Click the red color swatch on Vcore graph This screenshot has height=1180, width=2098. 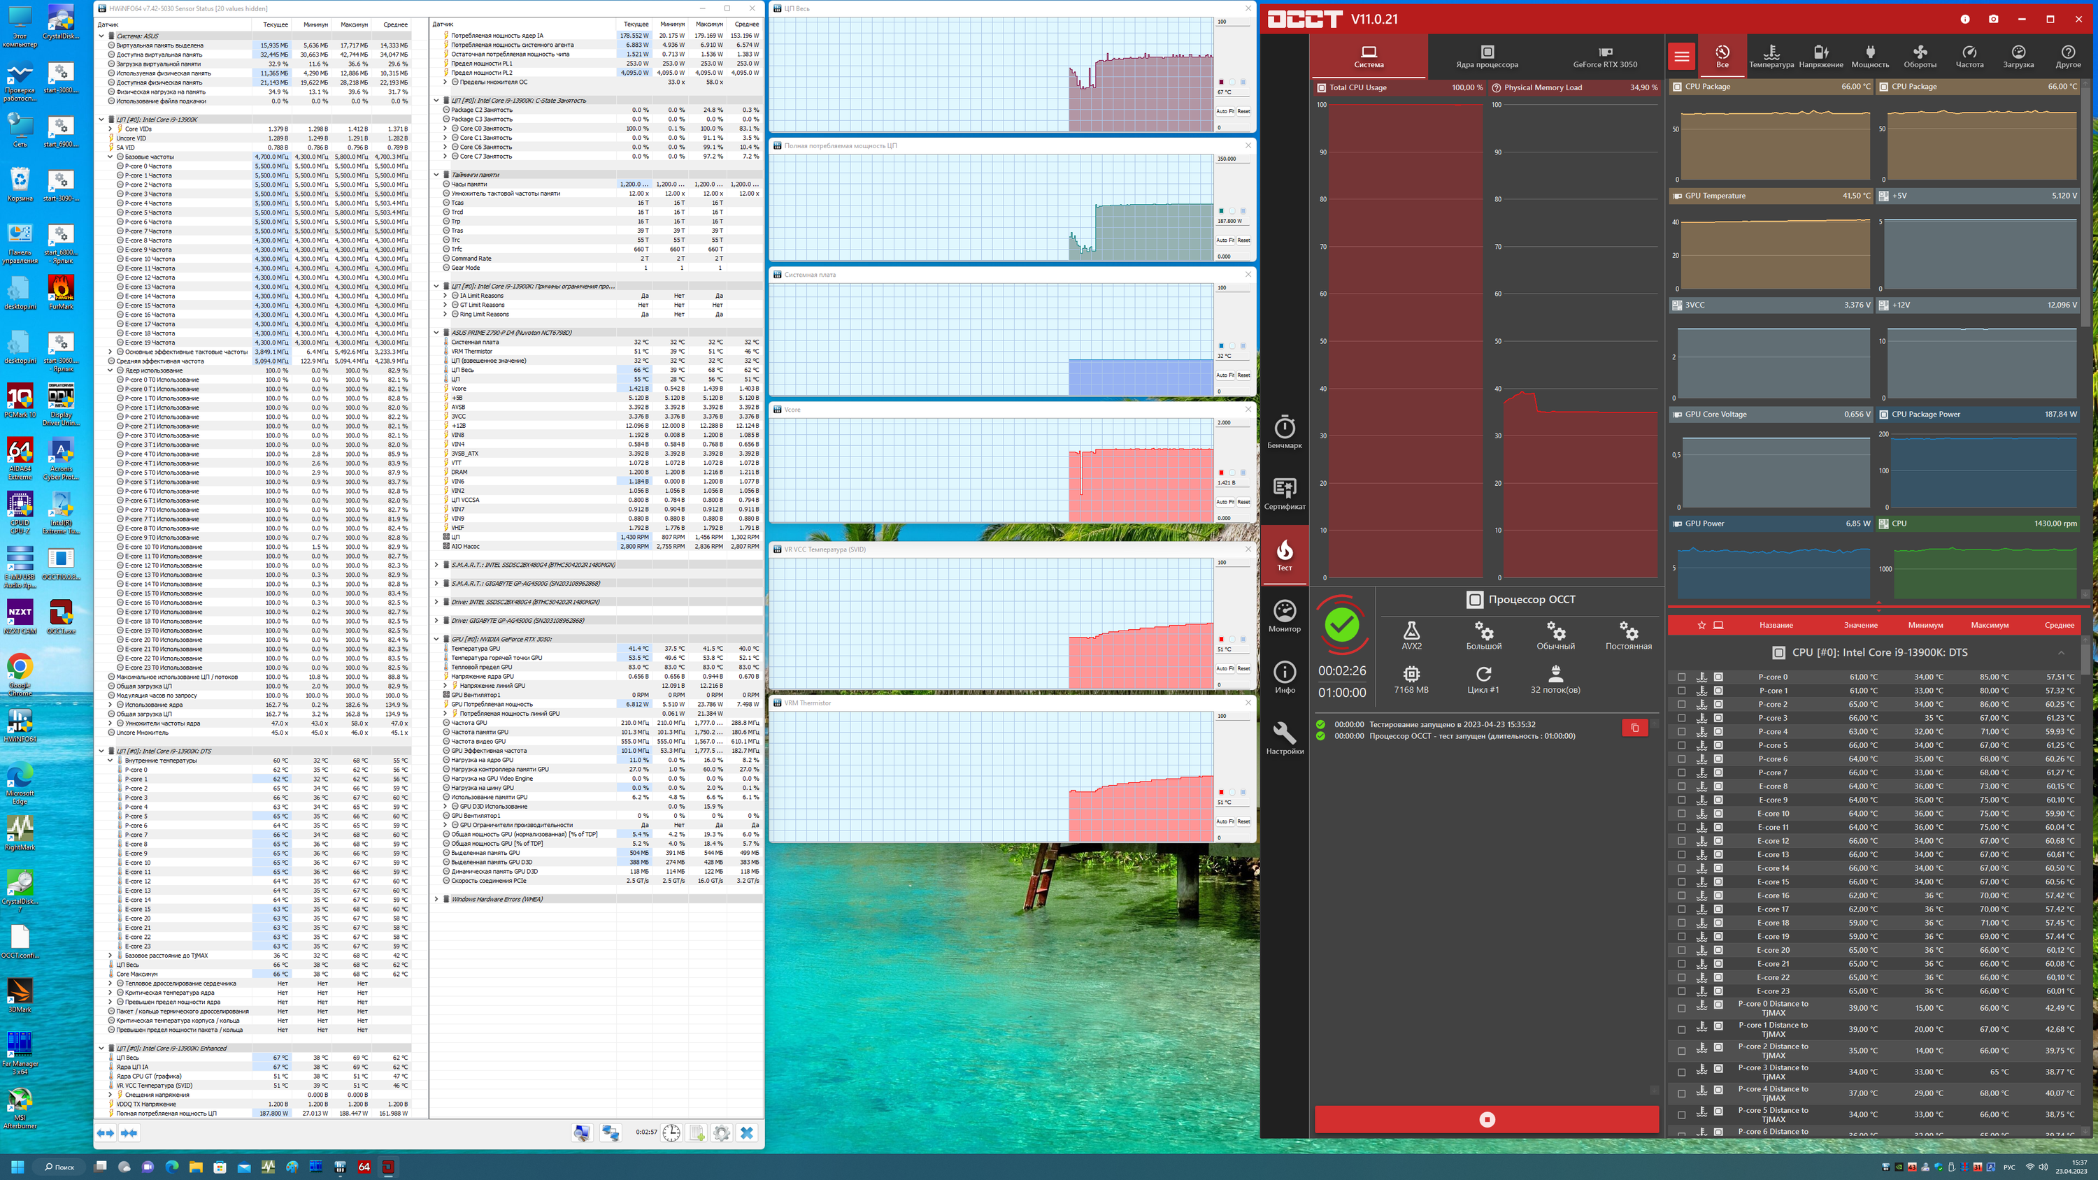point(1221,473)
